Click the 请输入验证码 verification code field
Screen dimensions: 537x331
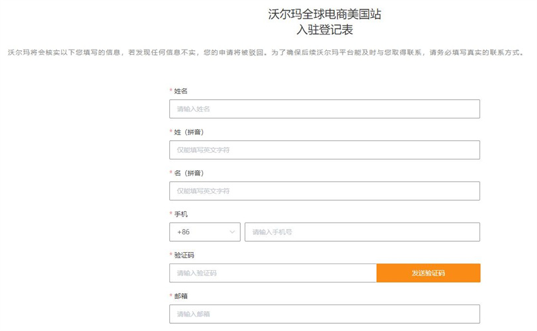(x=273, y=273)
